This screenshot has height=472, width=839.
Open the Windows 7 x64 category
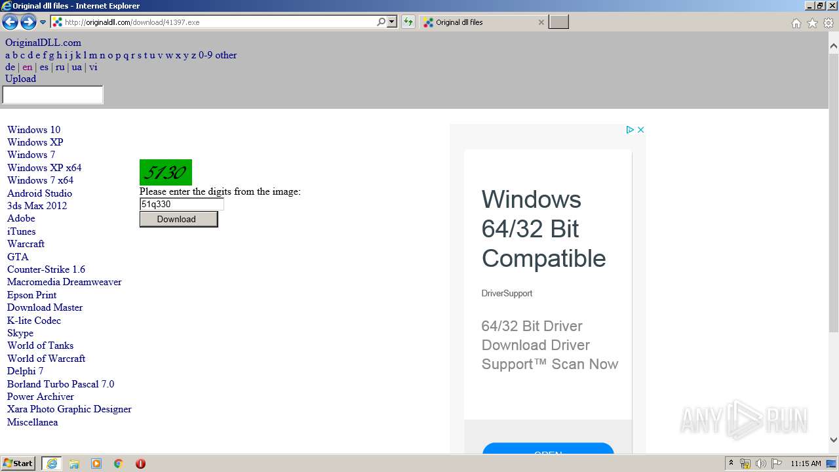point(40,180)
